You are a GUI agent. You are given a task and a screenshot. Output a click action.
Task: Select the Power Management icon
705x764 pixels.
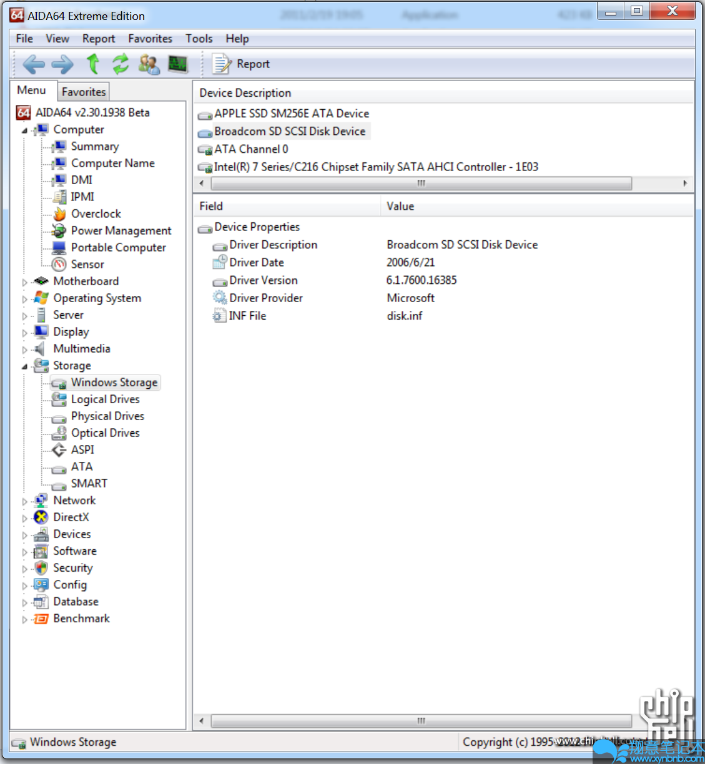(x=59, y=231)
